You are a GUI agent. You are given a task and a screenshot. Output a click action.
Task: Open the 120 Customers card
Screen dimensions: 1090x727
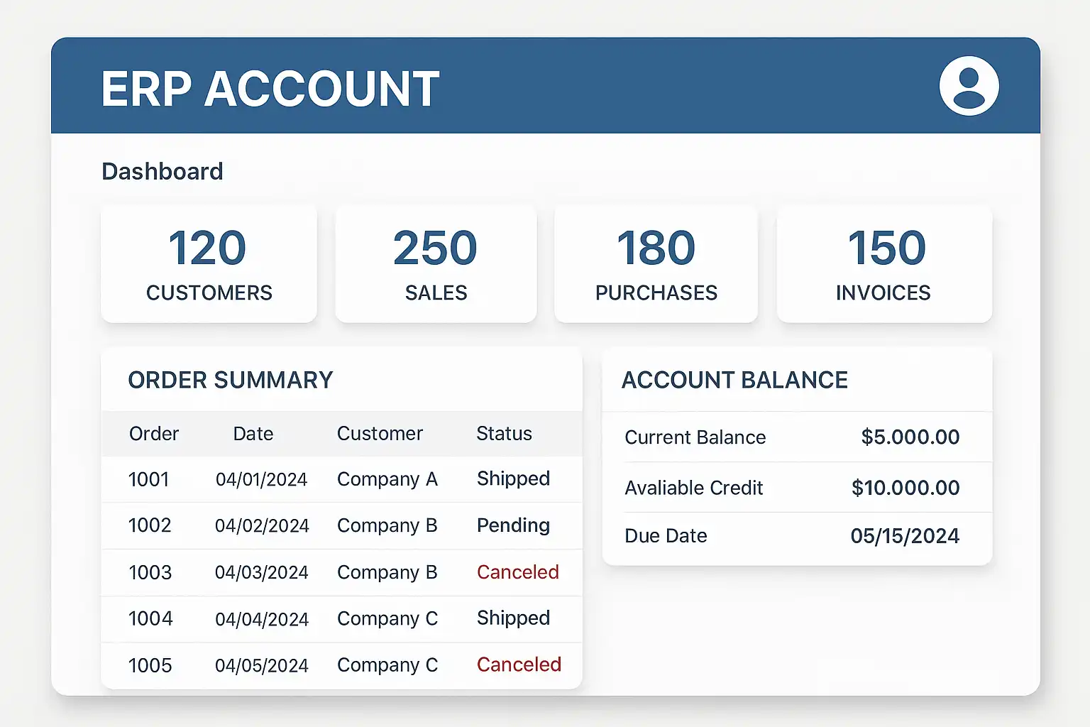(209, 264)
